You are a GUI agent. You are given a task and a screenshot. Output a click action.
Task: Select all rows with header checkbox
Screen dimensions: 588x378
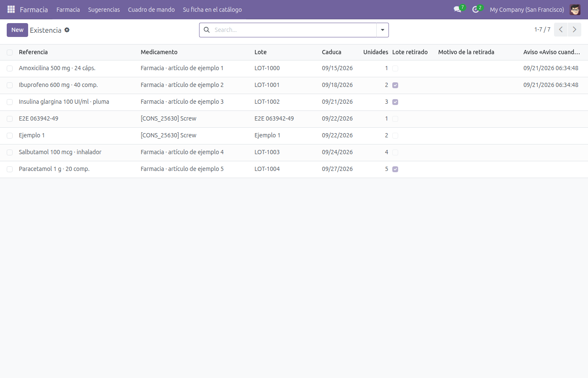(10, 52)
